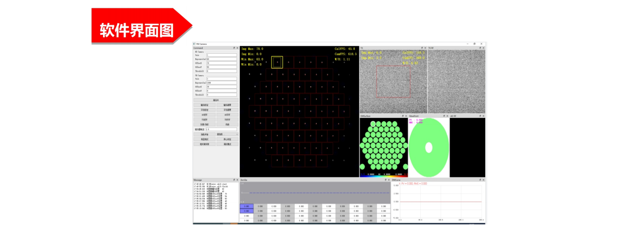The image size is (622, 237).
Task: Click the TK Camera OffsetY field
Action: pyautogui.click(x=222, y=91)
